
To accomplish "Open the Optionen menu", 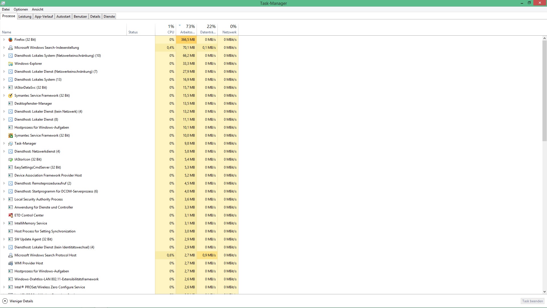I will pos(21,9).
